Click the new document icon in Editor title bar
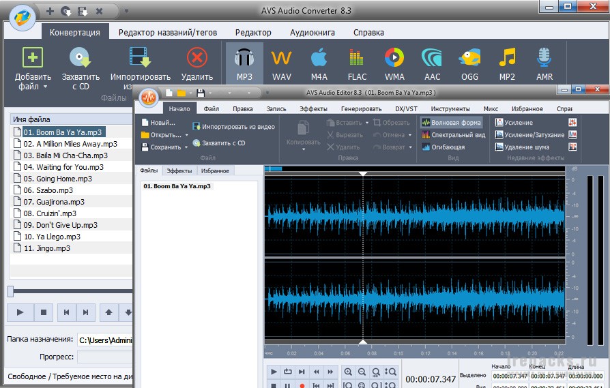Viewport: 610px width, 388px height. click(169, 93)
